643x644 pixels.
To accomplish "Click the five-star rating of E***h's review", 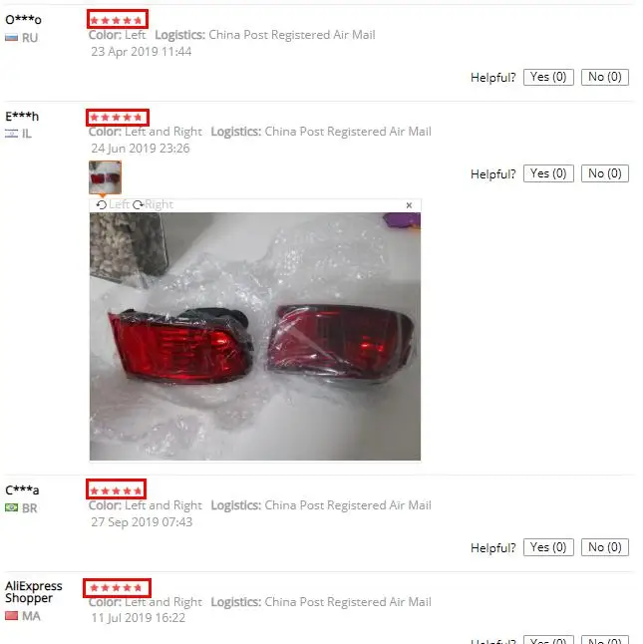I will [x=117, y=118].
